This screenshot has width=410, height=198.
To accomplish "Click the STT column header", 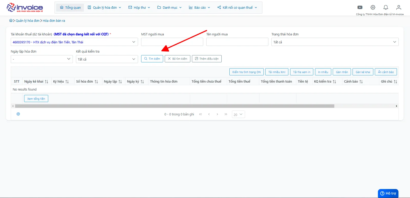I will (17, 81).
